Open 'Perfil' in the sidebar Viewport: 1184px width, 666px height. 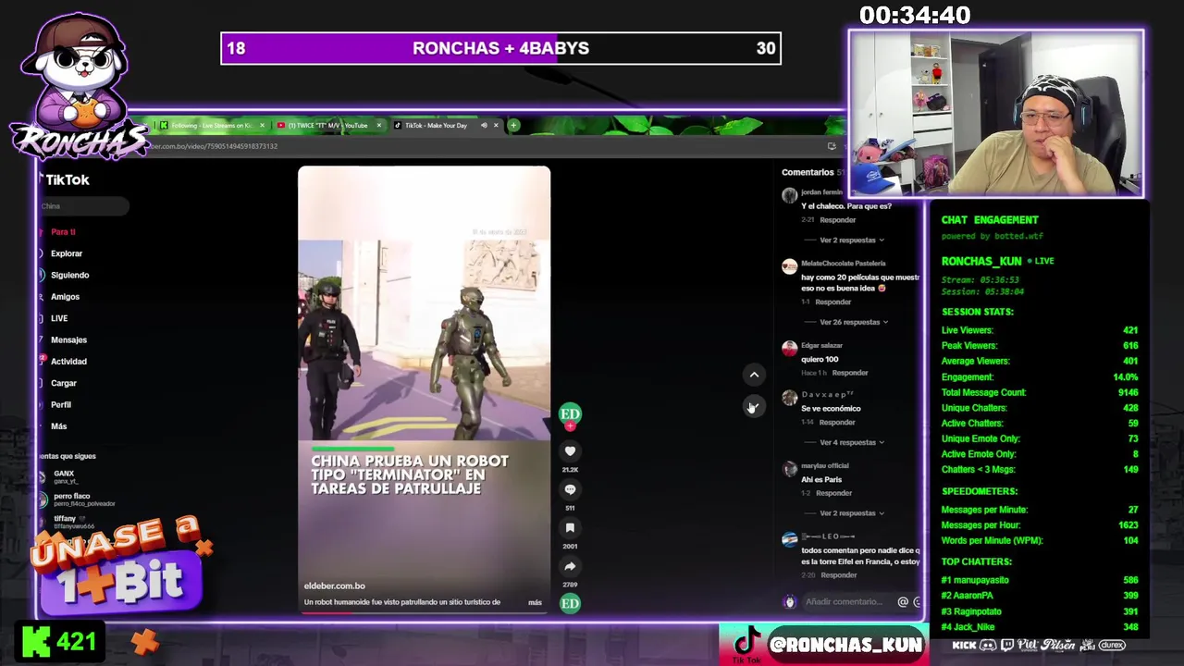click(60, 404)
